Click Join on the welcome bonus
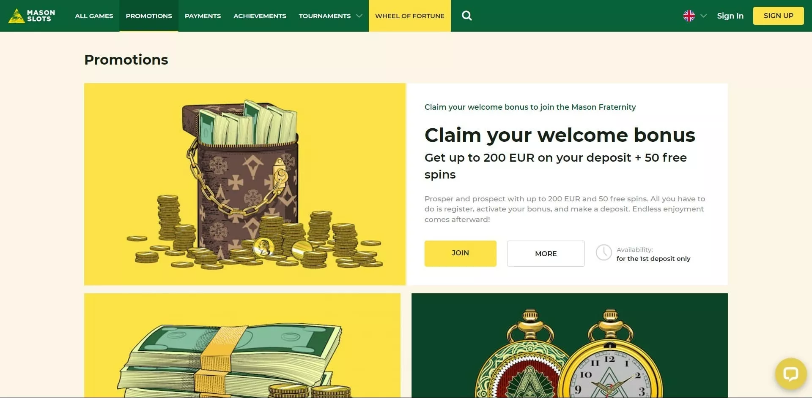This screenshot has height=398, width=812. 460,253
